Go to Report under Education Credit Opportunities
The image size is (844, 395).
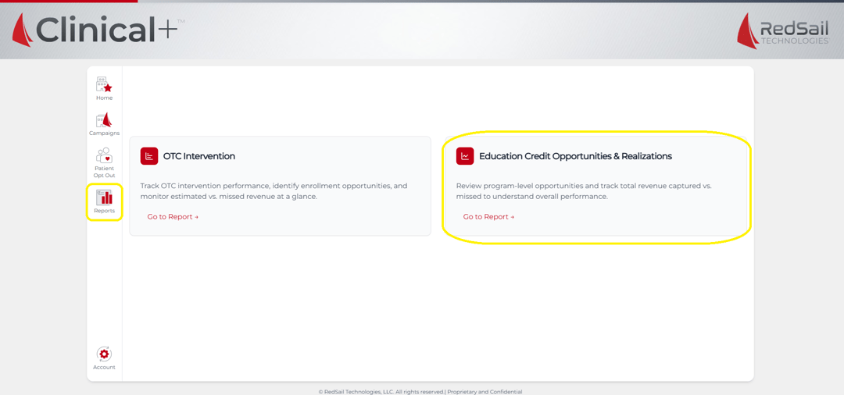pyautogui.click(x=488, y=216)
